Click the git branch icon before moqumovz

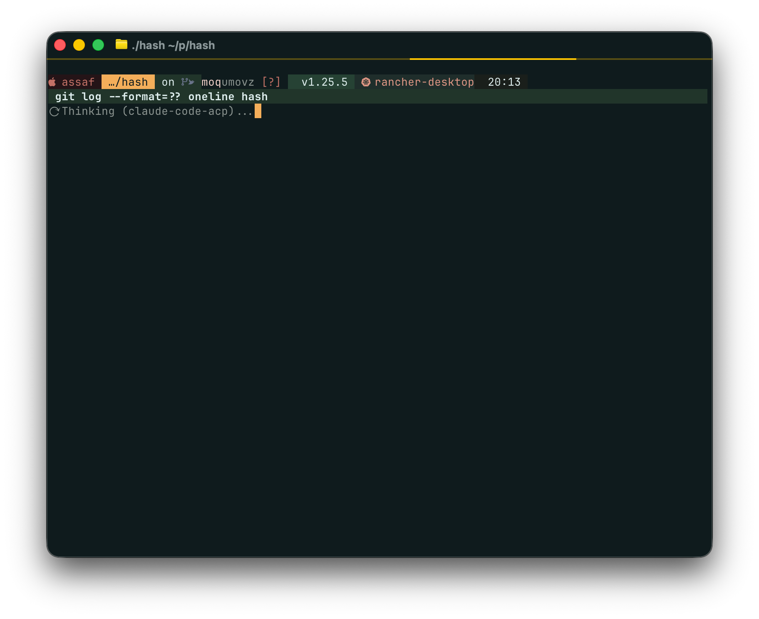pyautogui.click(x=187, y=82)
